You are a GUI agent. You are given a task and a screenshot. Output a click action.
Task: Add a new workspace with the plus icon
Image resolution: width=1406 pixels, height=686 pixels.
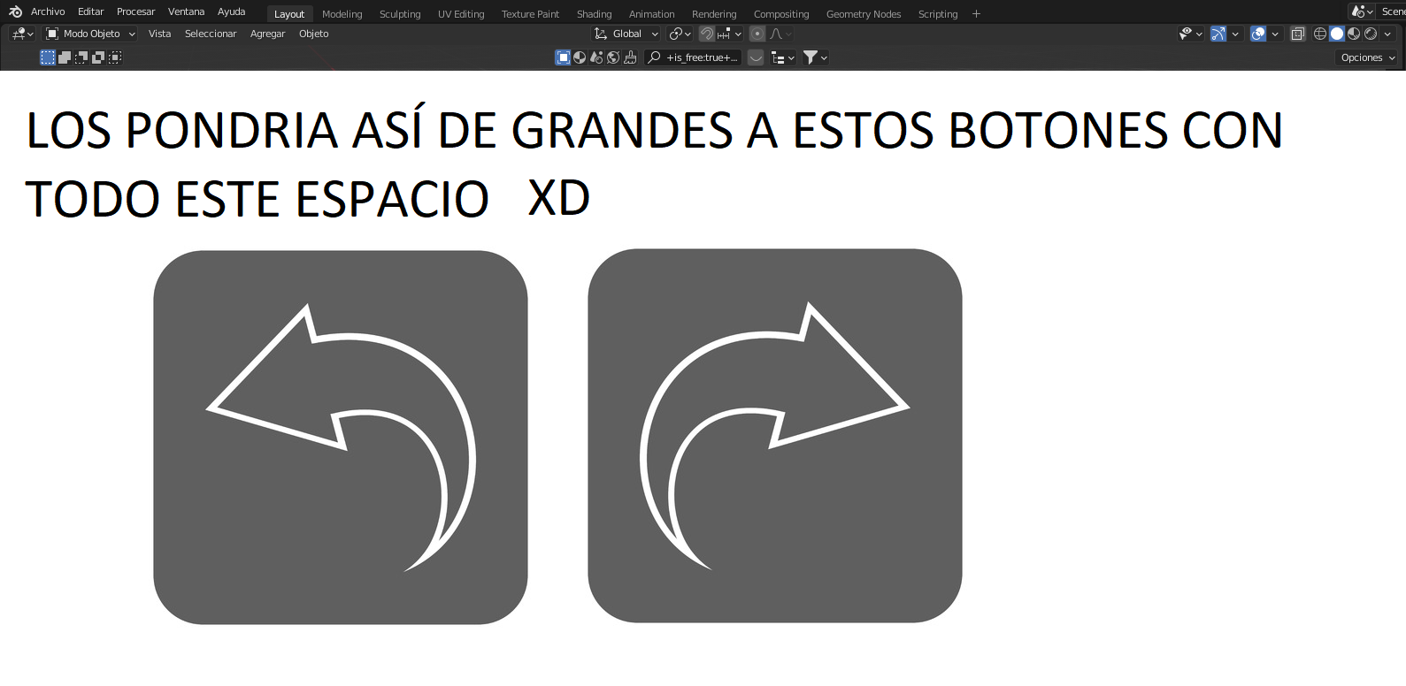976,14
